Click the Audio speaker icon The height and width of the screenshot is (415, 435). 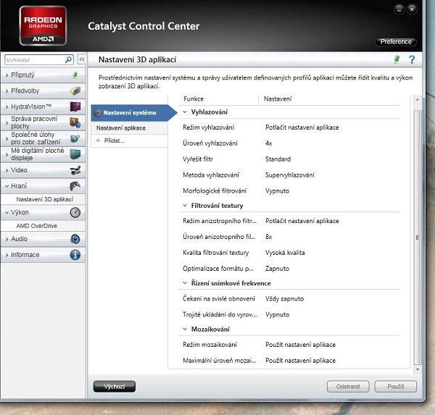tap(75, 239)
